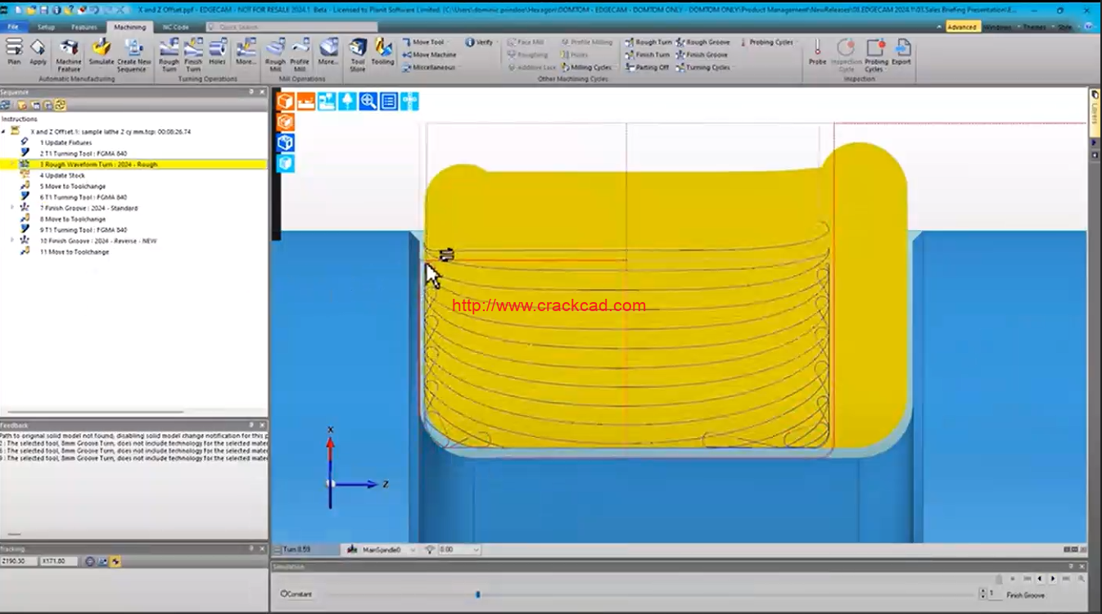Select the Finish Turn large icon
This screenshot has height=614, width=1102.
(193, 54)
